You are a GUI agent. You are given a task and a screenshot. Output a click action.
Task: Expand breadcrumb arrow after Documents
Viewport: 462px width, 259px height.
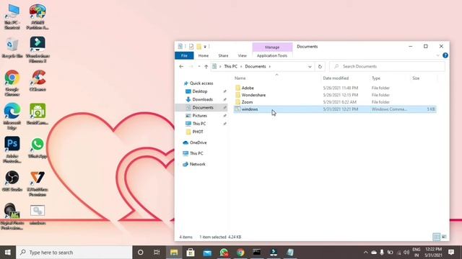[x=269, y=67]
